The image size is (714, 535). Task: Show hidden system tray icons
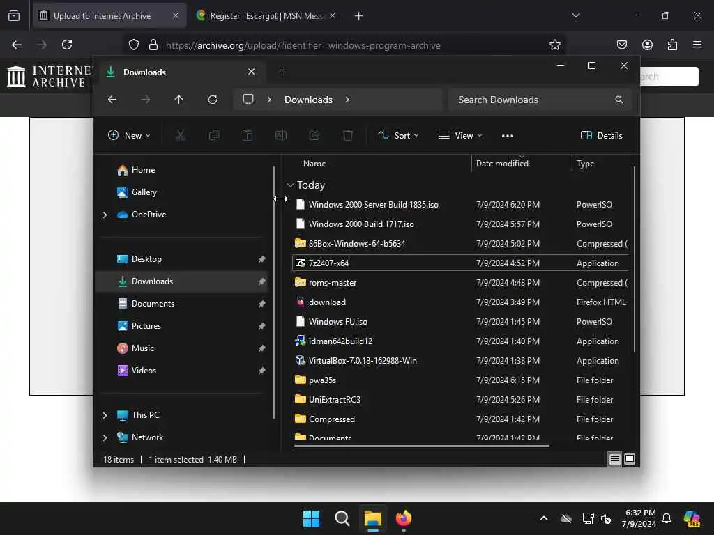[x=544, y=518]
